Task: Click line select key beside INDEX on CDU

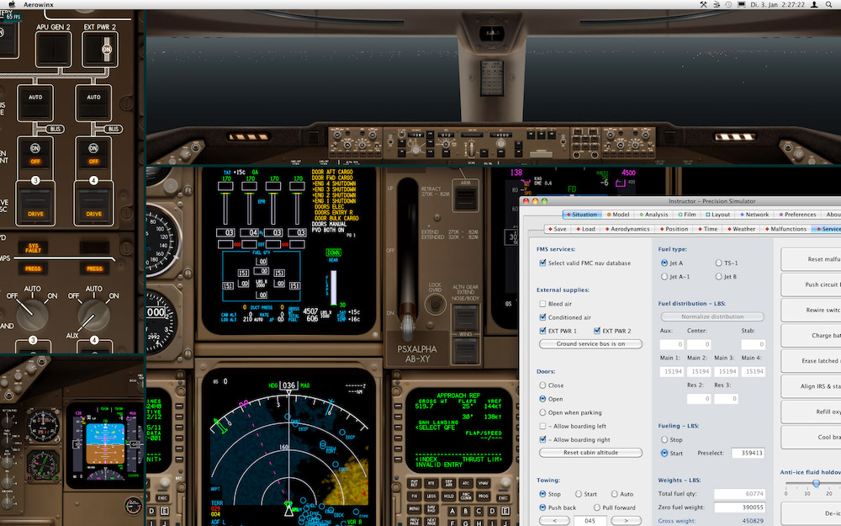Action: 398,460
